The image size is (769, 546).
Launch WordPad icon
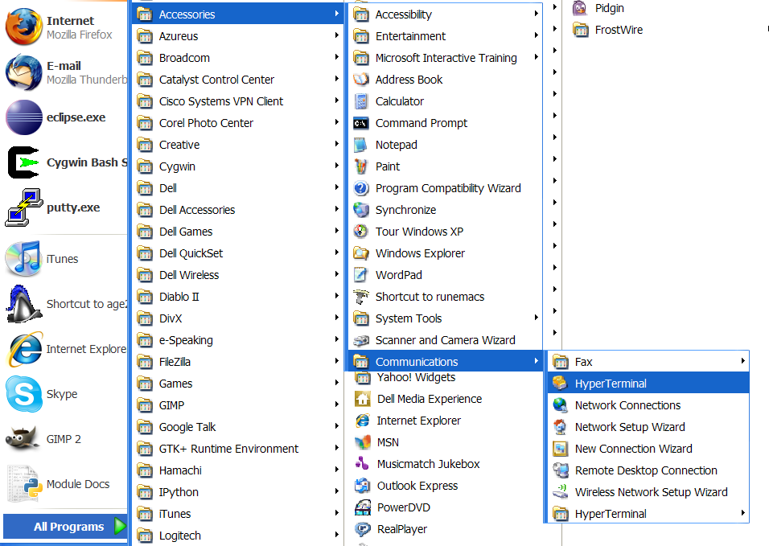(361, 275)
